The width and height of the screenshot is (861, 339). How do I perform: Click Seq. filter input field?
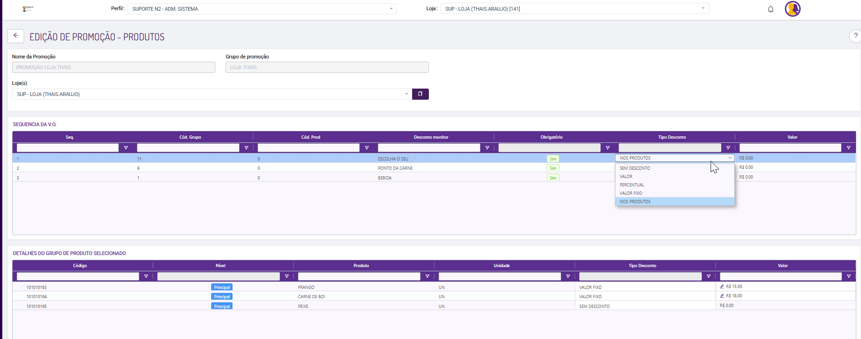68,148
